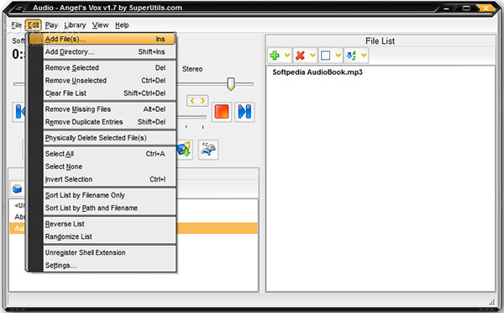Click the dotted rectangle Select icon
Viewport: 504px width, 313px height.
point(326,56)
